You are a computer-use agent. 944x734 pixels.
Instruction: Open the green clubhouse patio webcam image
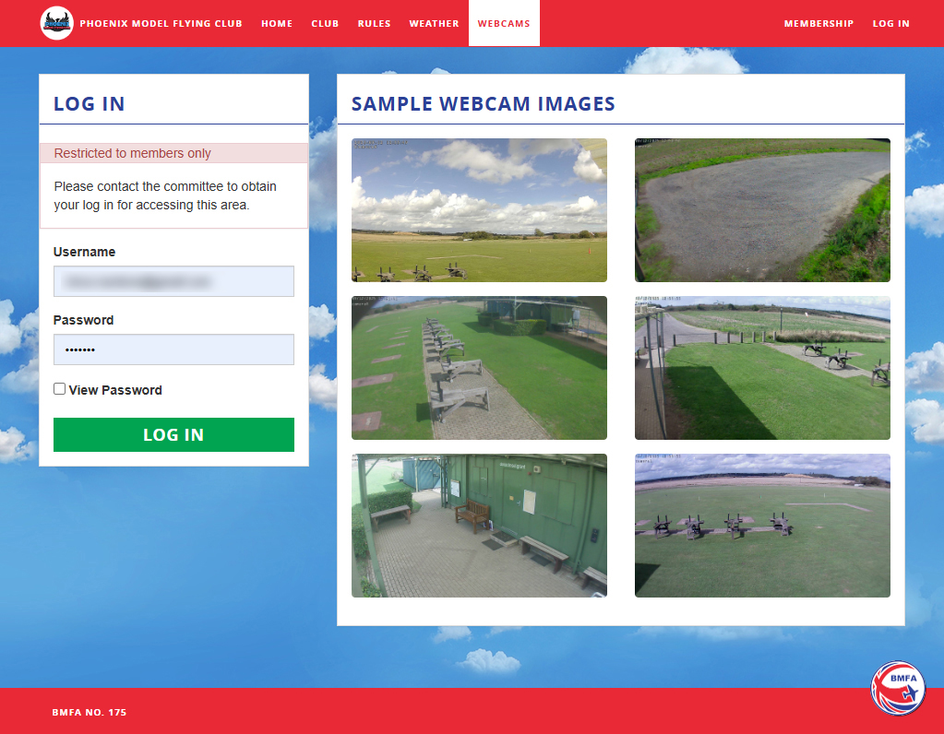(x=479, y=526)
